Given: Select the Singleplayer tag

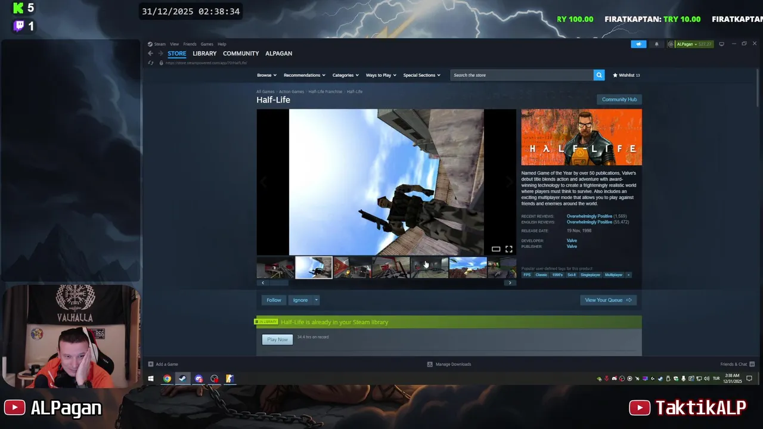Looking at the screenshot, I should coord(590,275).
